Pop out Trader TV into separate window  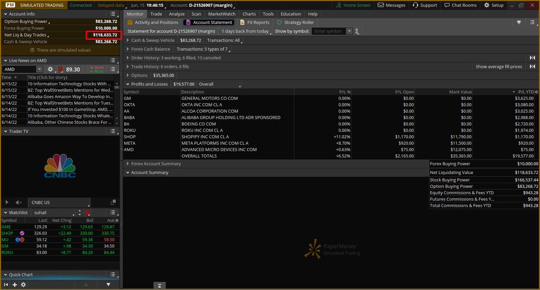(x=114, y=203)
